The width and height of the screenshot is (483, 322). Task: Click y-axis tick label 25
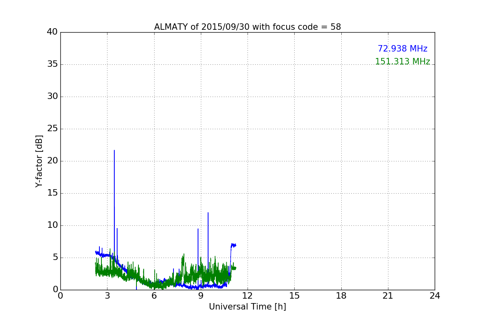pos(52,129)
